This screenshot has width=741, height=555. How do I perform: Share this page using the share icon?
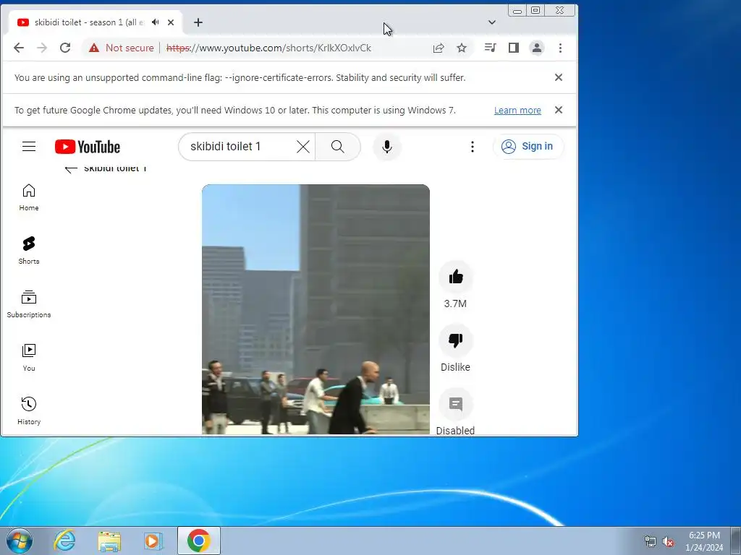pos(439,48)
